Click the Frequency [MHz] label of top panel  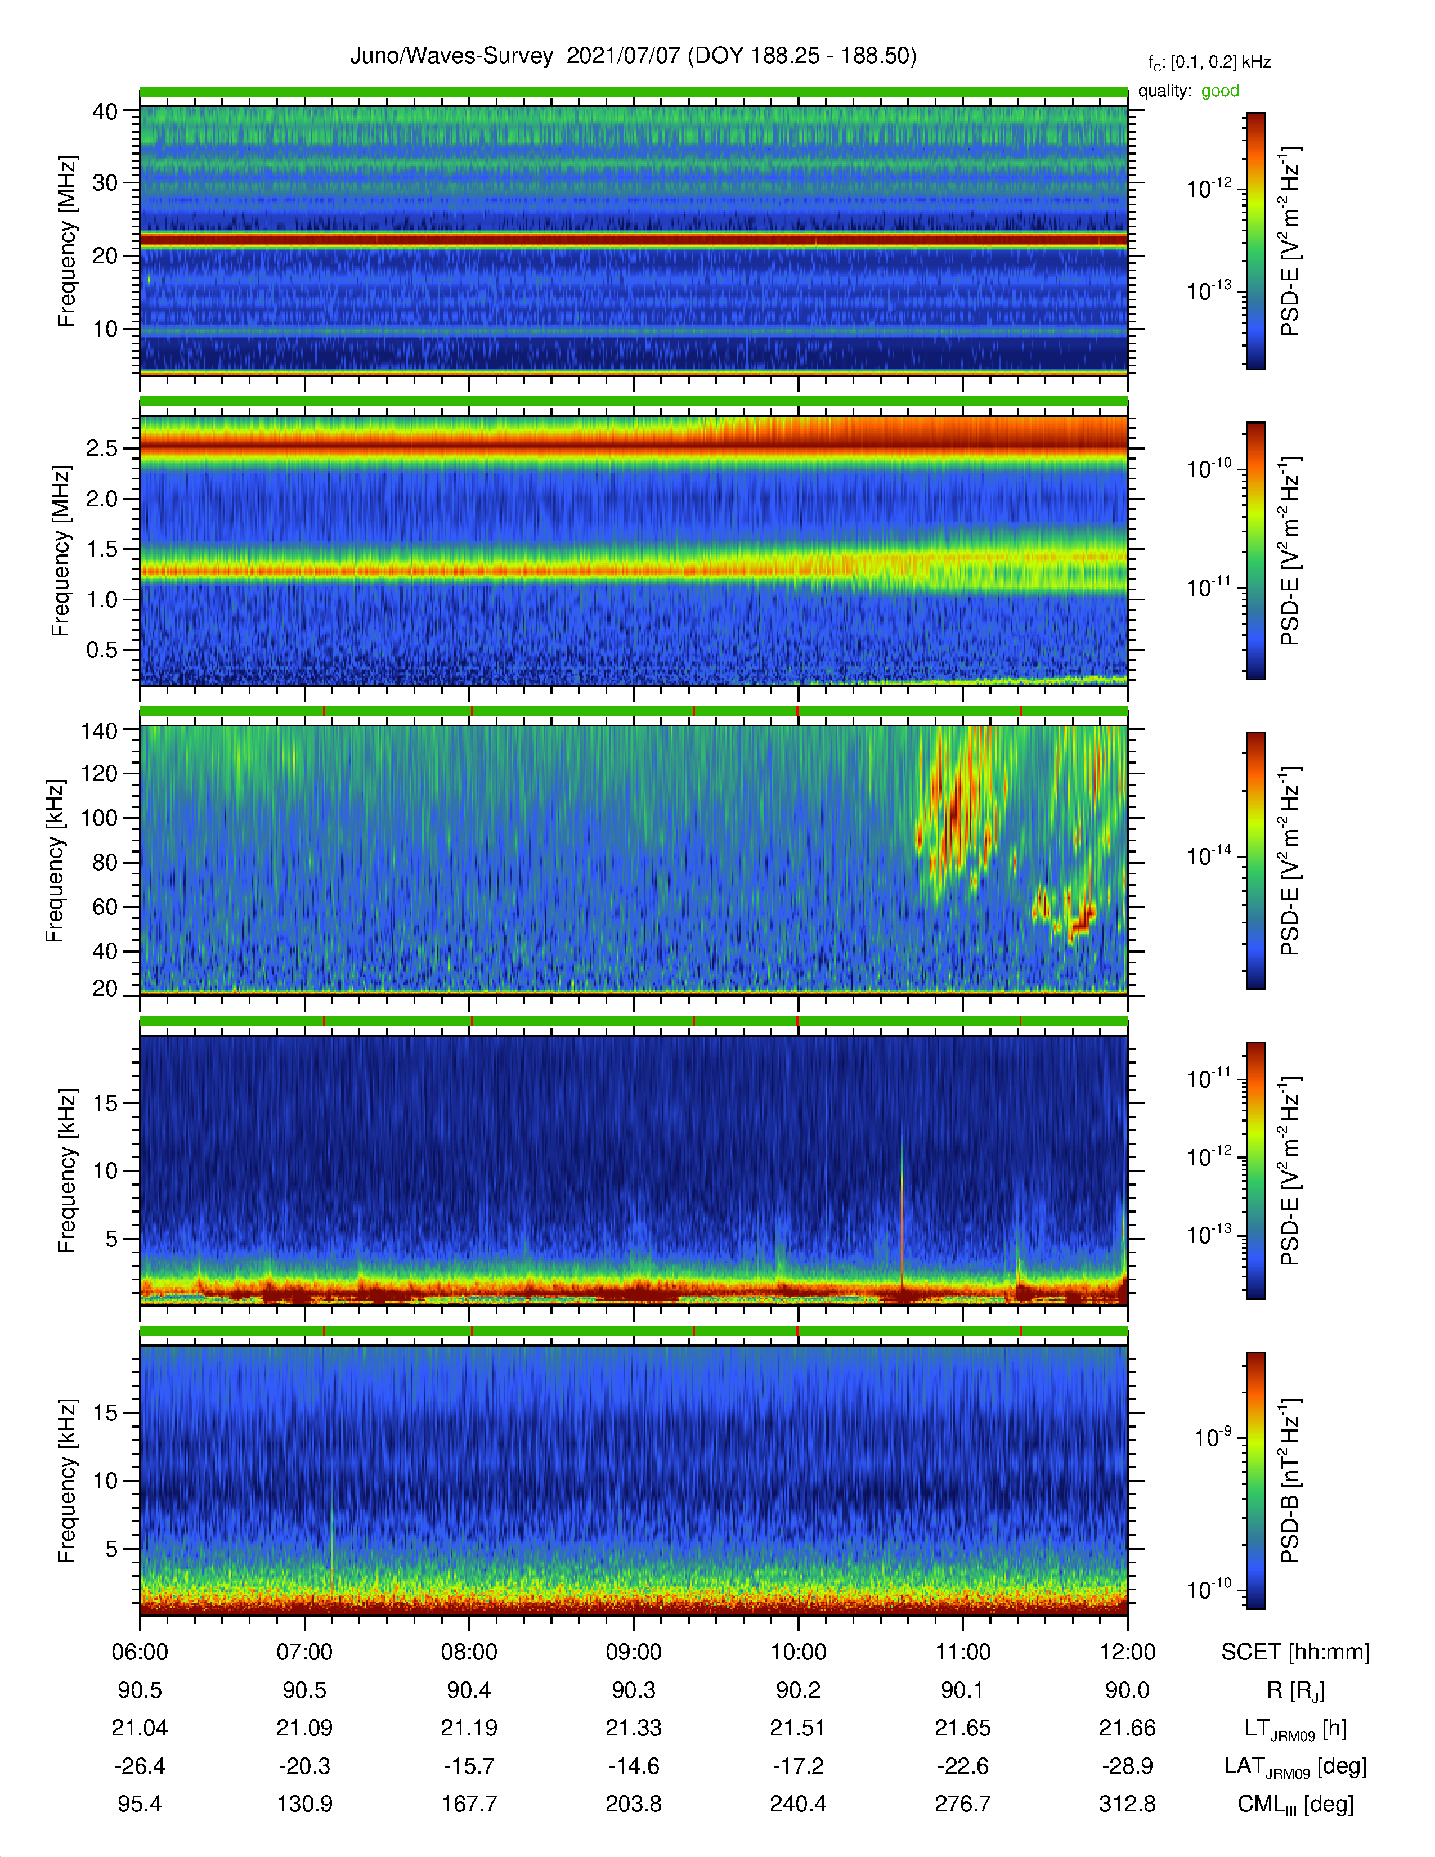click(66, 241)
